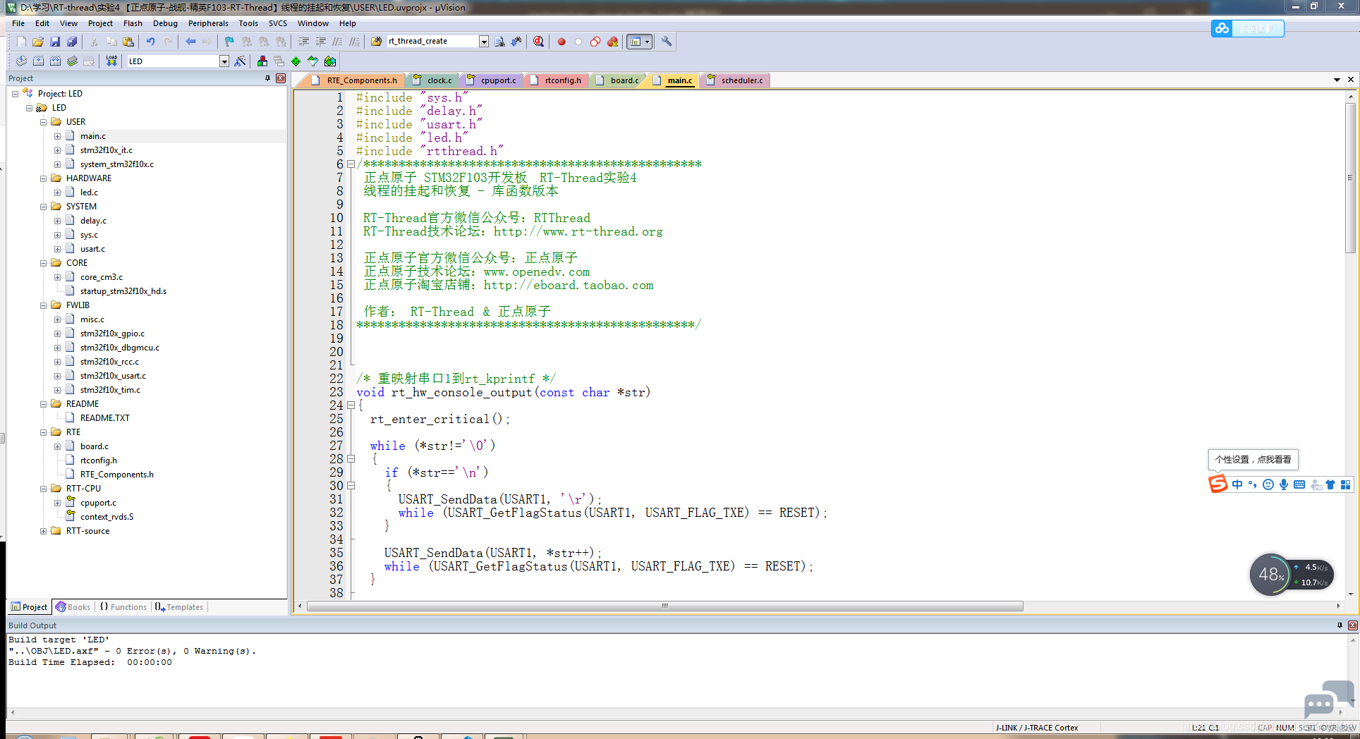1360x739 pixels.
Task: Open the LED target dropdown
Action: click(224, 61)
